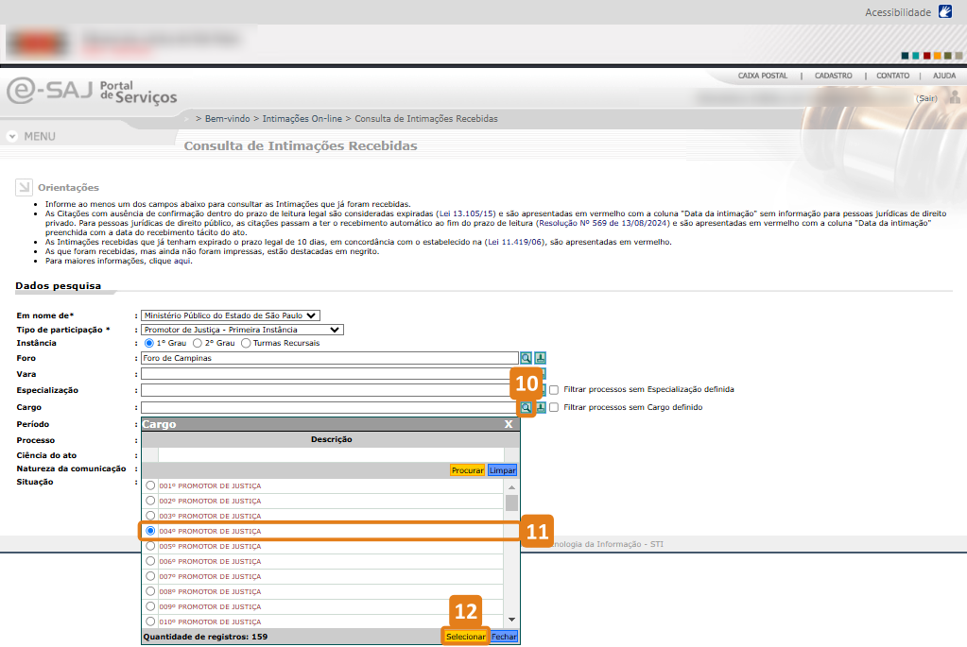Click the e-SAJ Portal de Serviços logo
Image resolution: width=967 pixels, height=647 pixels.
point(92,92)
